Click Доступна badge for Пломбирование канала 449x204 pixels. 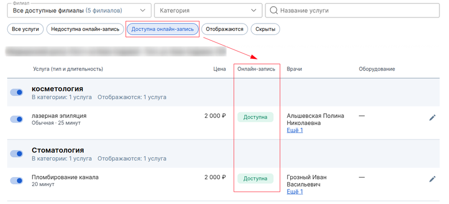click(x=255, y=179)
